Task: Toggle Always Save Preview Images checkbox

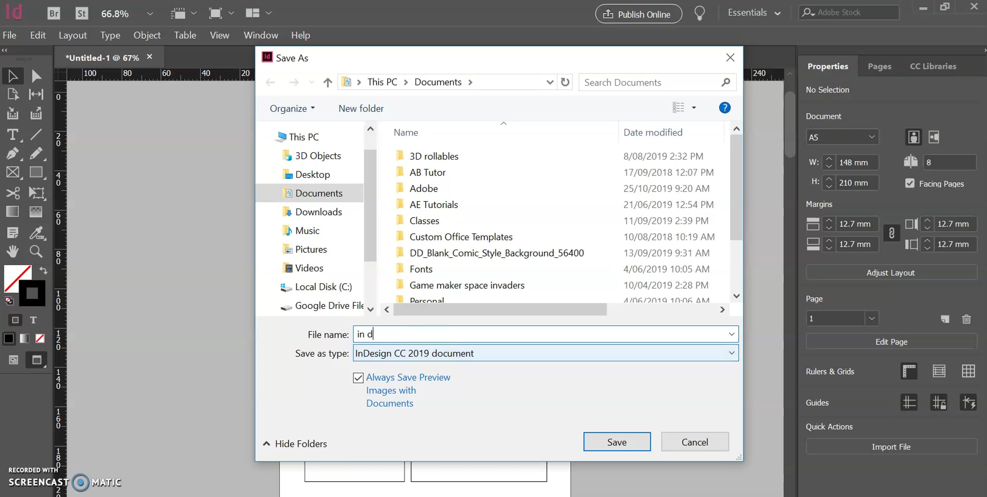Action: (358, 378)
